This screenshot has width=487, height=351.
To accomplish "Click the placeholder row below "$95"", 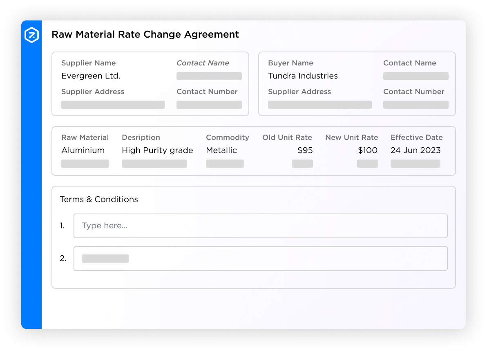I will (x=302, y=164).
